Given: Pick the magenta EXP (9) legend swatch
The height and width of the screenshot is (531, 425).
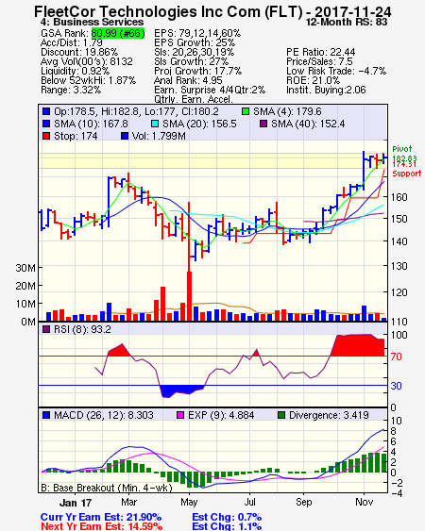Looking at the screenshot, I should [180, 415].
